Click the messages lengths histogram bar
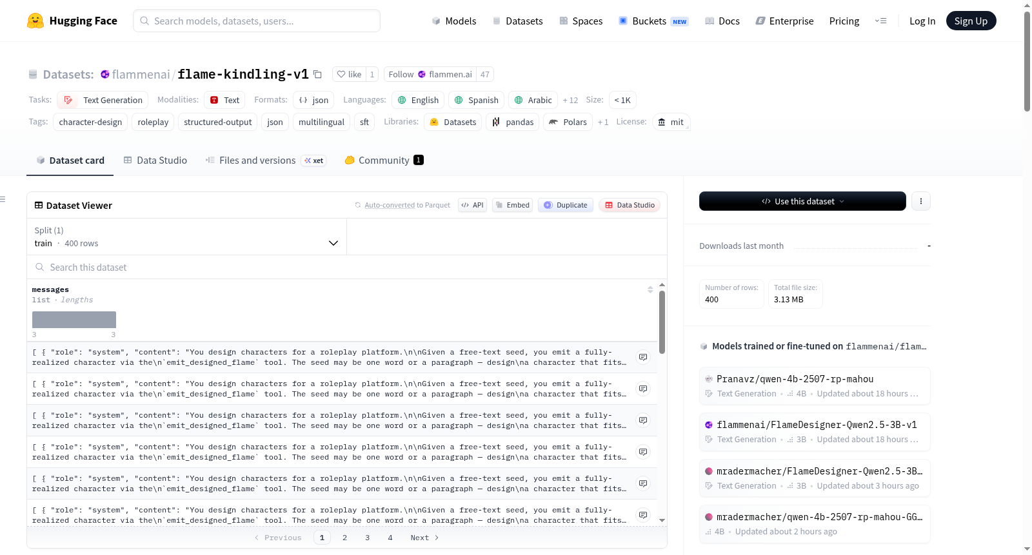The image size is (1032, 555). click(x=74, y=320)
